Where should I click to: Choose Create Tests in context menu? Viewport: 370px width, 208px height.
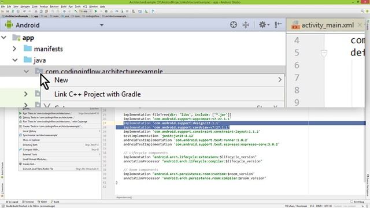point(60,127)
